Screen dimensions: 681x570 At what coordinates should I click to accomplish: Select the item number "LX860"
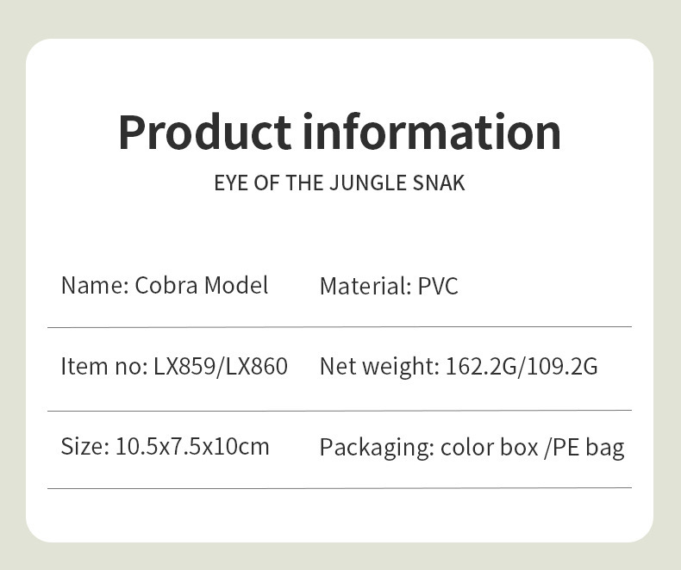pos(255,366)
